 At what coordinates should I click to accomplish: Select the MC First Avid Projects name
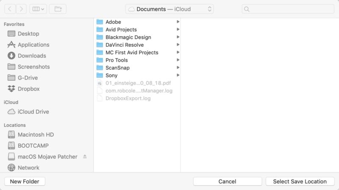coord(132,52)
